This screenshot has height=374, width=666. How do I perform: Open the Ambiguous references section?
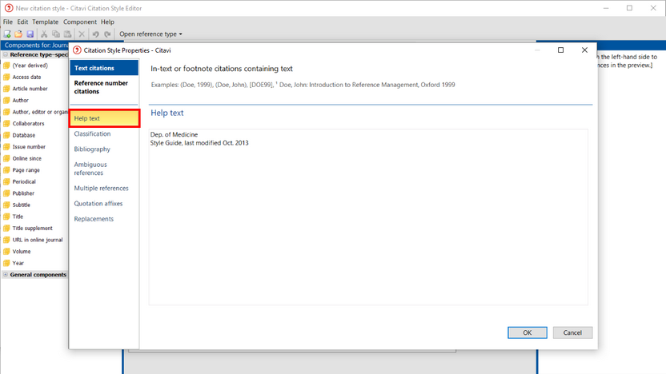[90, 169]
